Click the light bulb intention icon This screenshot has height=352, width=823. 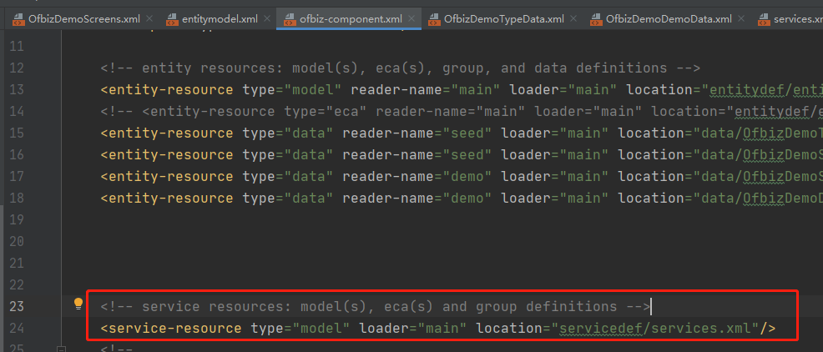(x=78, y=304)
